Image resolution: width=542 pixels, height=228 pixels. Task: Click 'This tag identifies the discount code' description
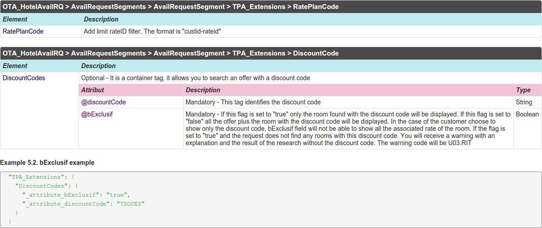tap(253, 102)
